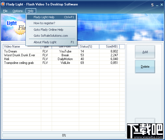Click the Delete button
The width and height of the screenshot is (165, 140).
click(145, 67)
